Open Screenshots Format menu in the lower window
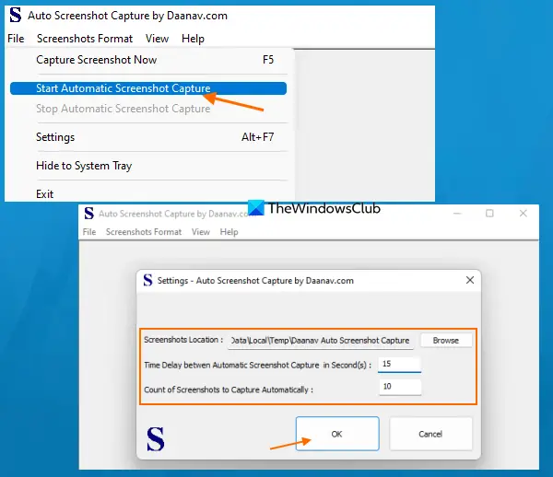Image resolution: width=553 pixels, height=477 pixels. (144, 232)
